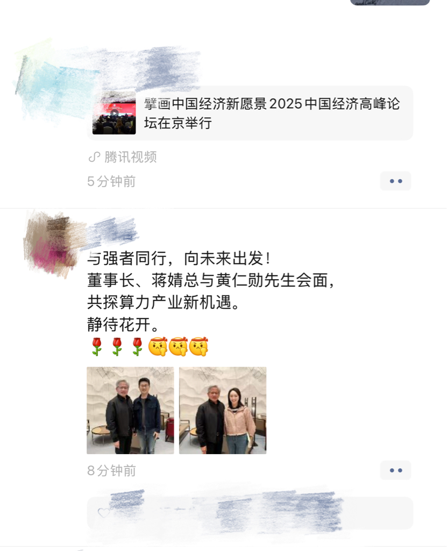The width and height of the screenshot is (447, 551).
Task: View photo with woman in pink jacket
Action: coord(223,411)
